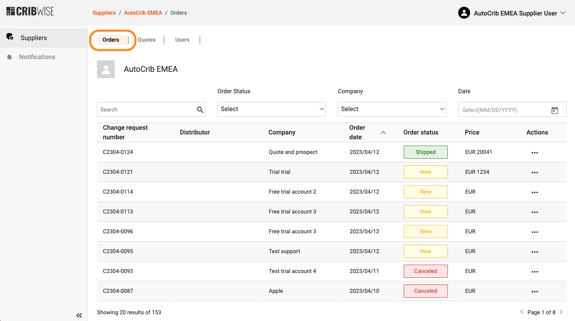This screenshot has height=321, width=575.
Task: Click the AutoCrib EMEA supplier avatar
Action: click(106, 69)
